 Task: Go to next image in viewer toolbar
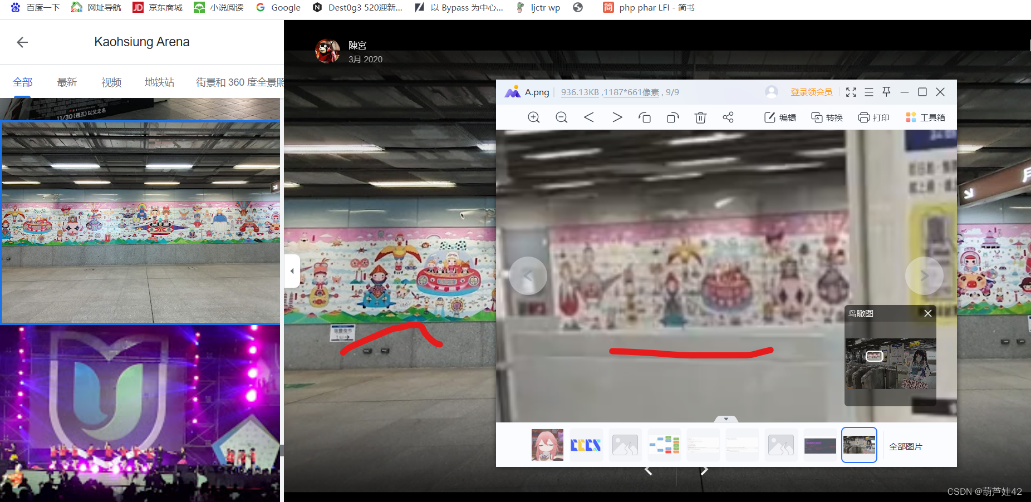click(617, 117)
